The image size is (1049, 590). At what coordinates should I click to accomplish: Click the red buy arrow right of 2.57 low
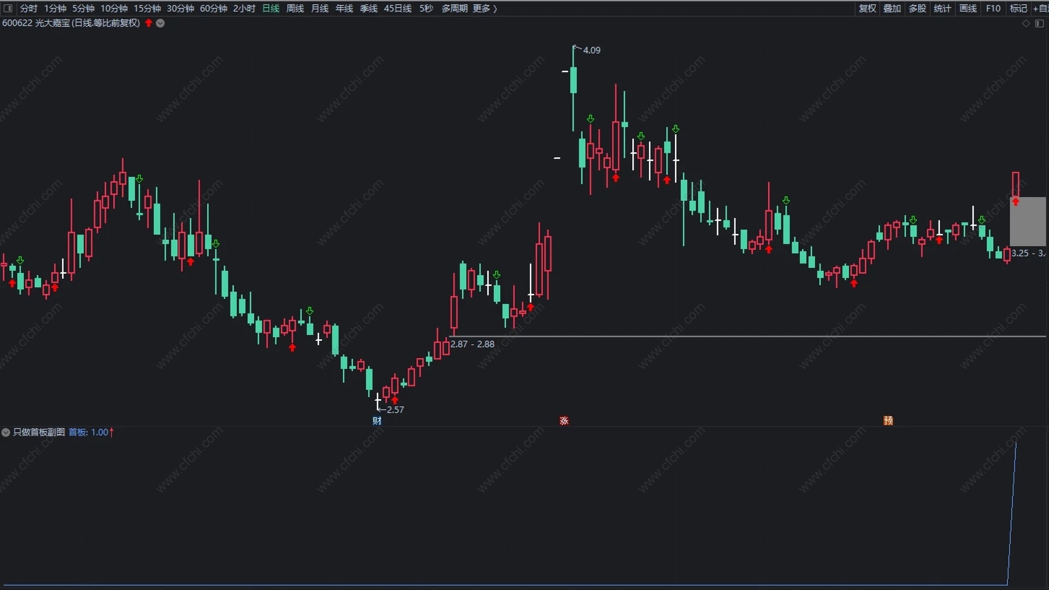click(395, 400)
